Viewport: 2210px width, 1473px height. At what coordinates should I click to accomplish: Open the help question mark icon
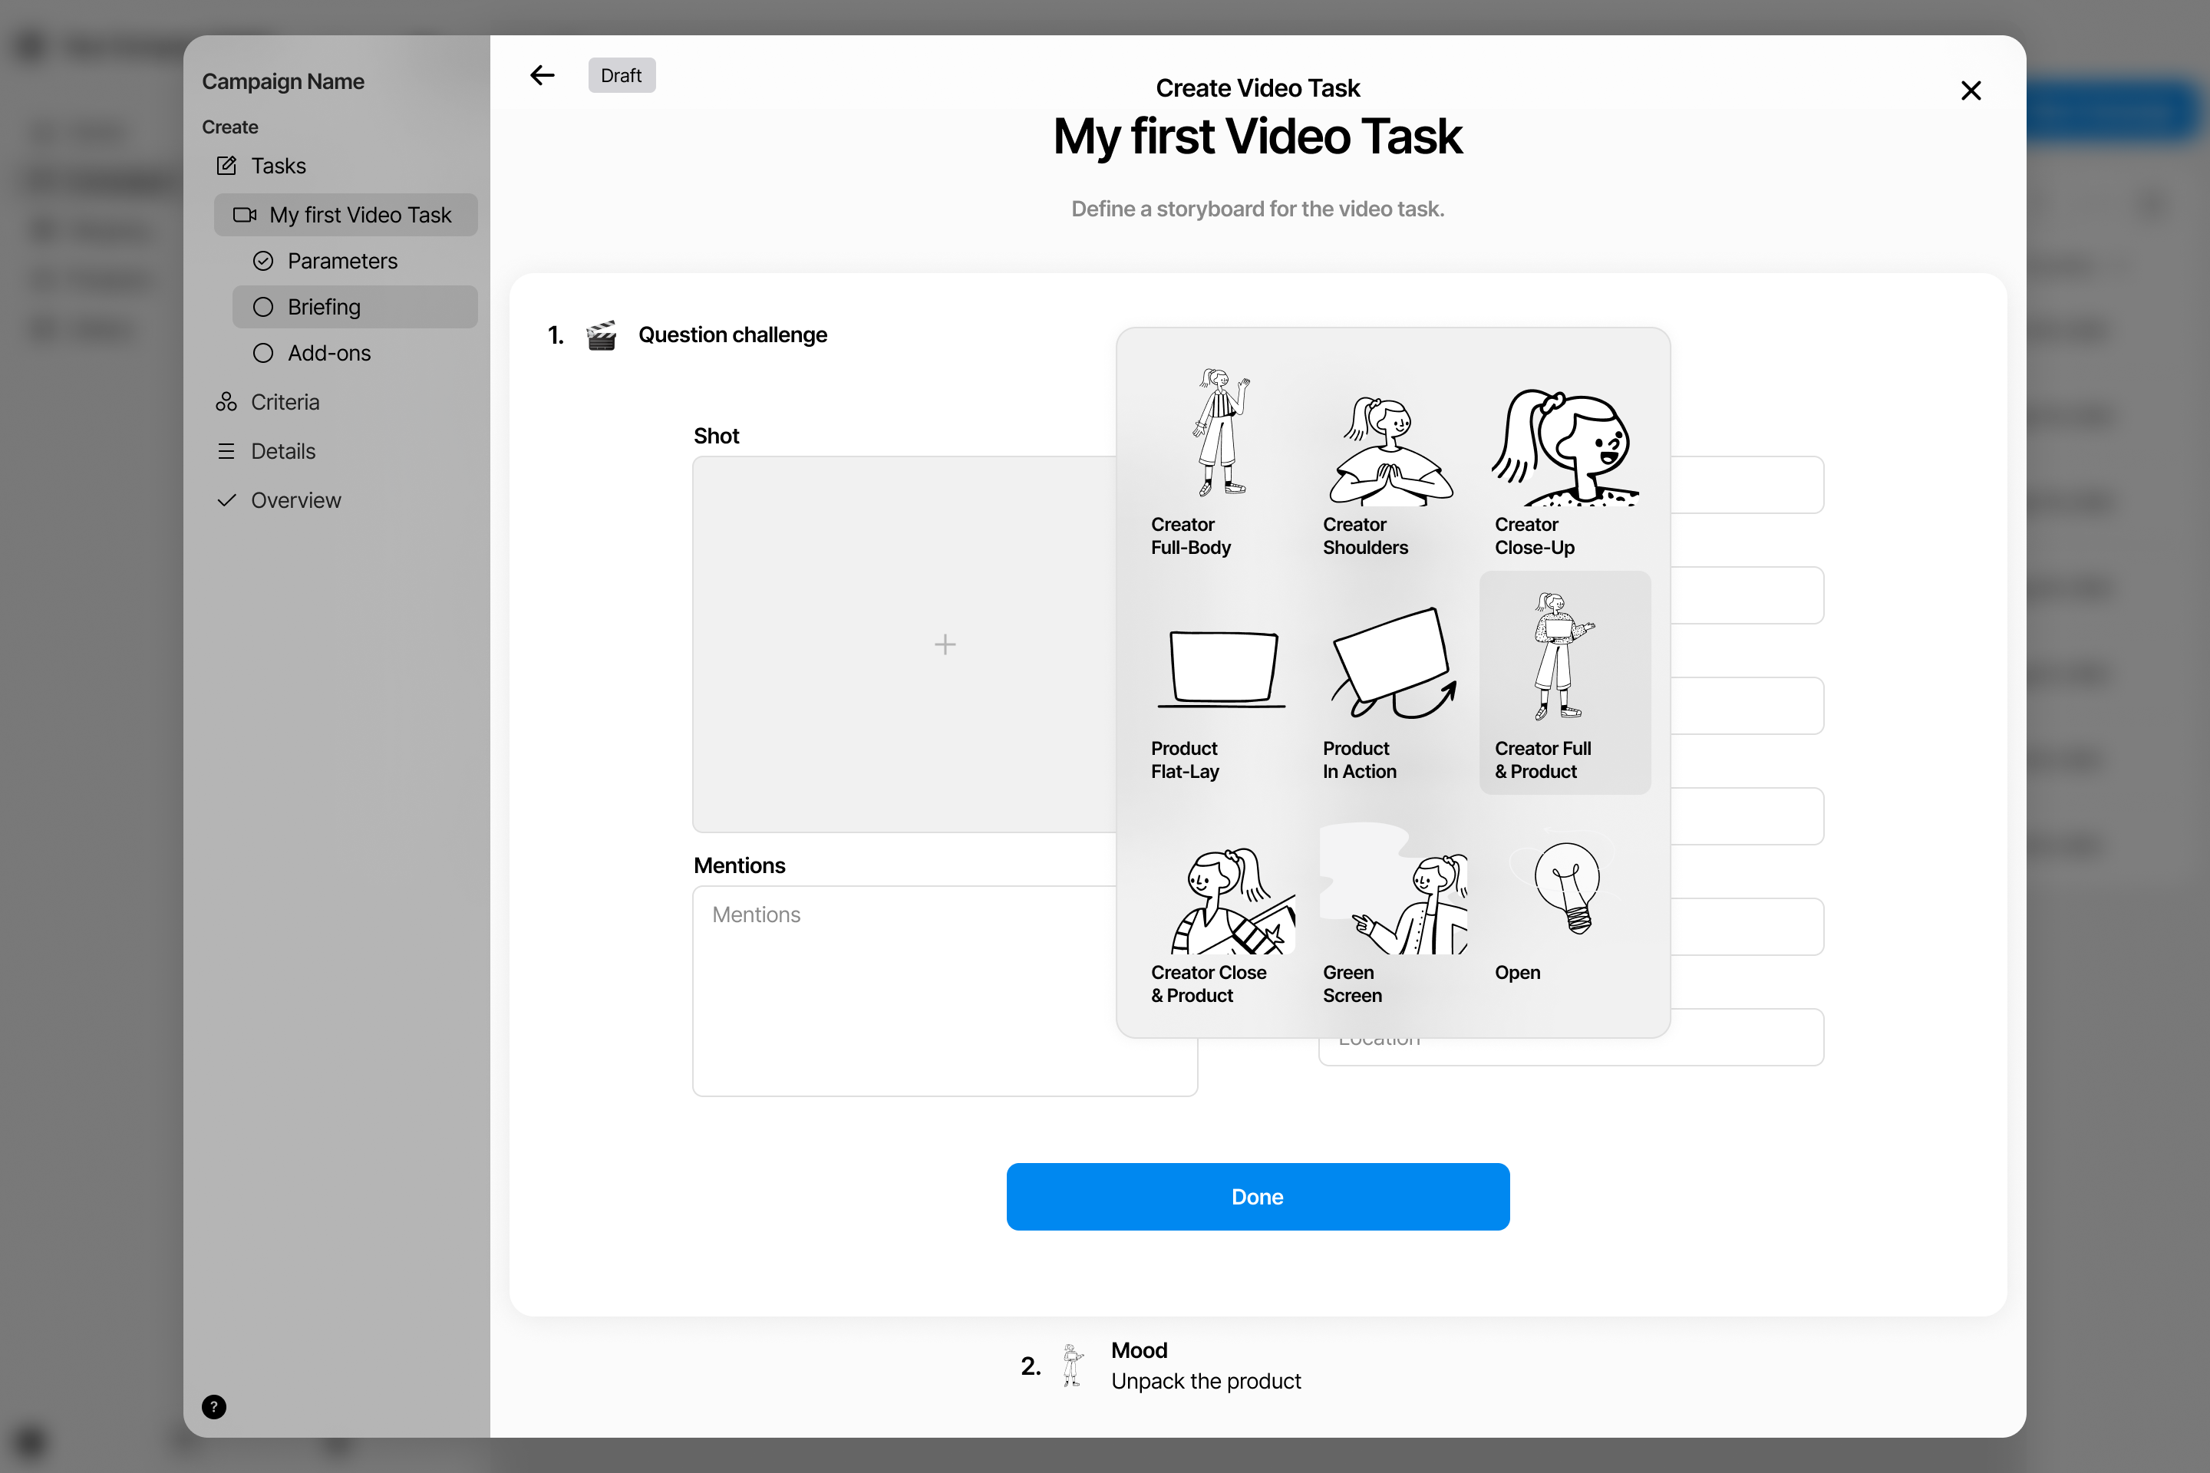point(214,1406)
